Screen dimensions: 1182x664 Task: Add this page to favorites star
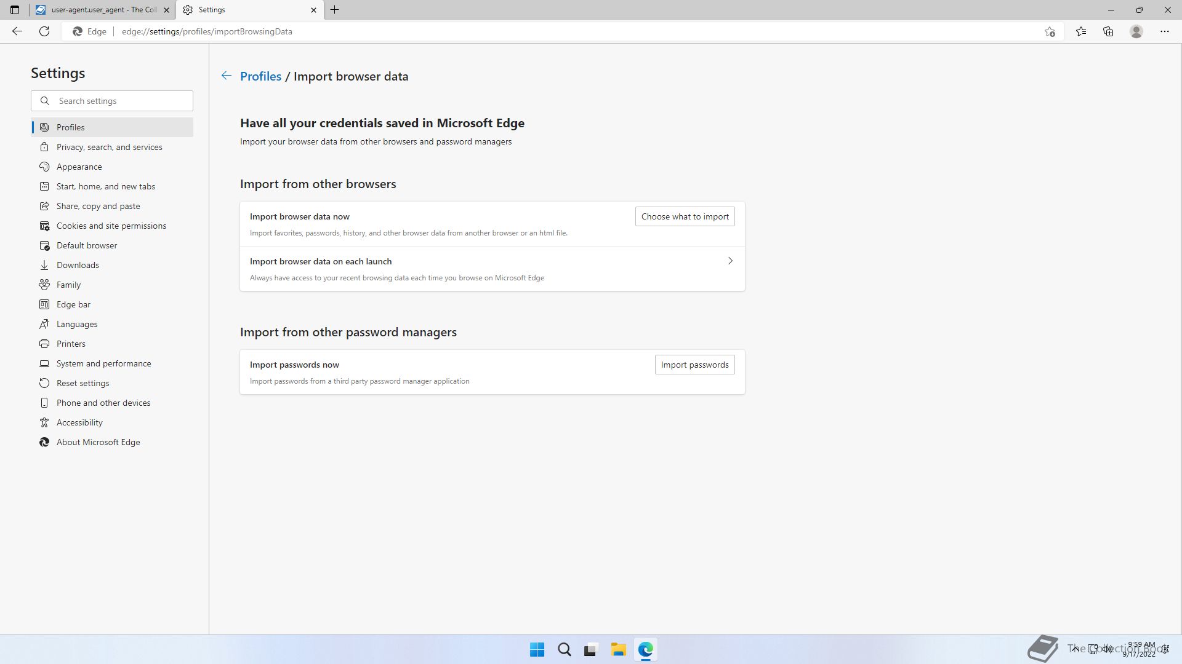1050,31
